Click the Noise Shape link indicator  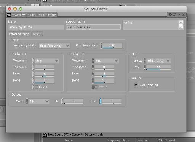145,61
